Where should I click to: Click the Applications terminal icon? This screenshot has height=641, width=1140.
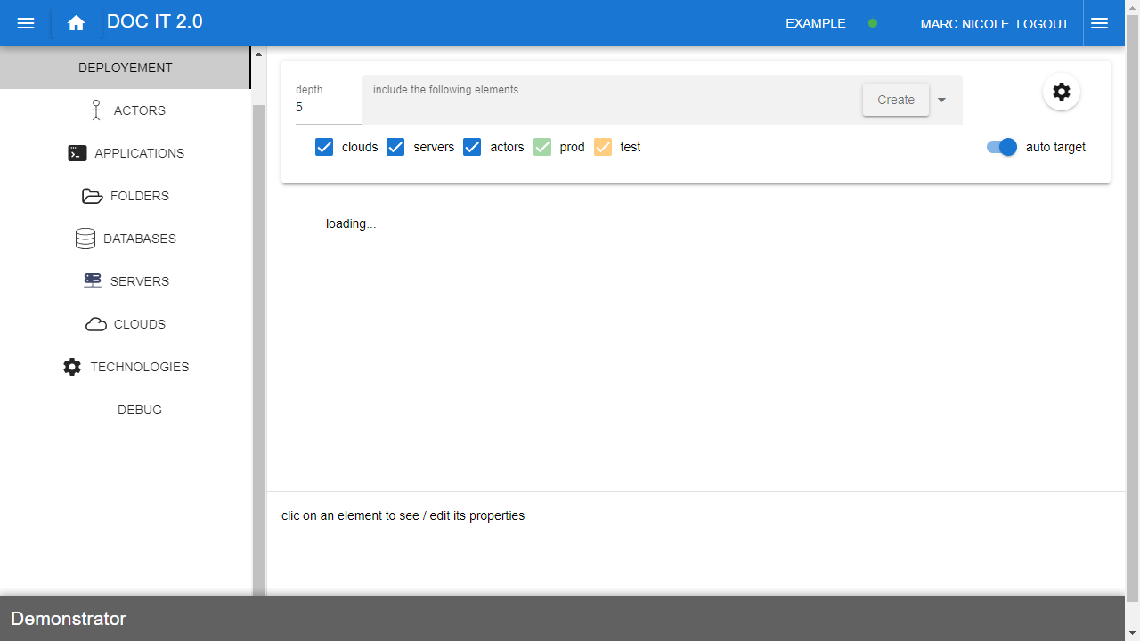pos(77,153)
